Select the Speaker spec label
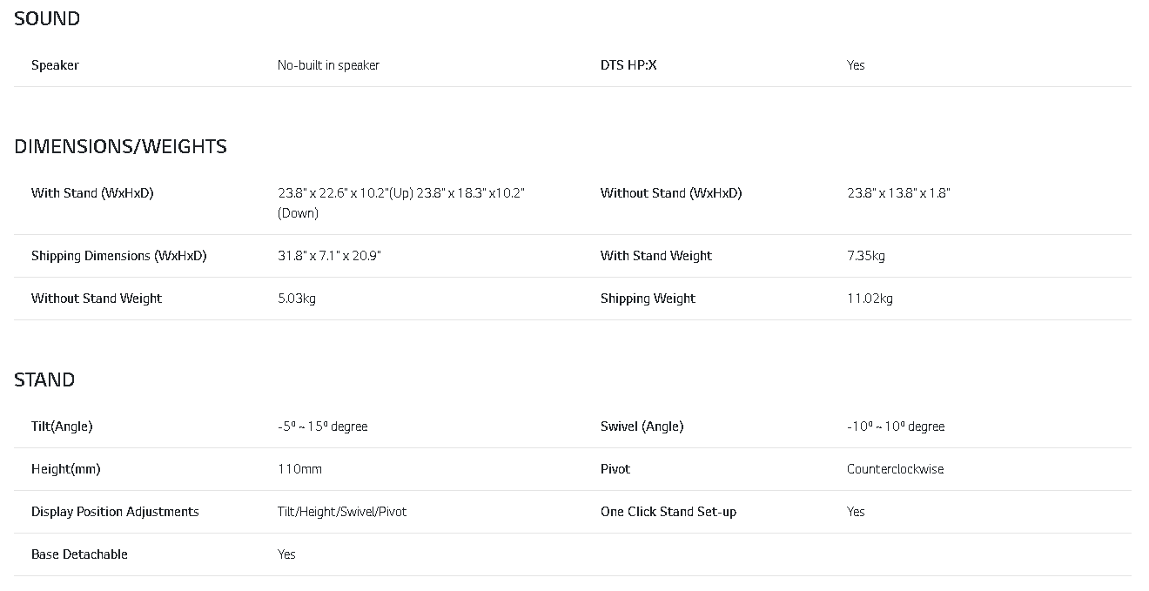 [x=55, y=65]
